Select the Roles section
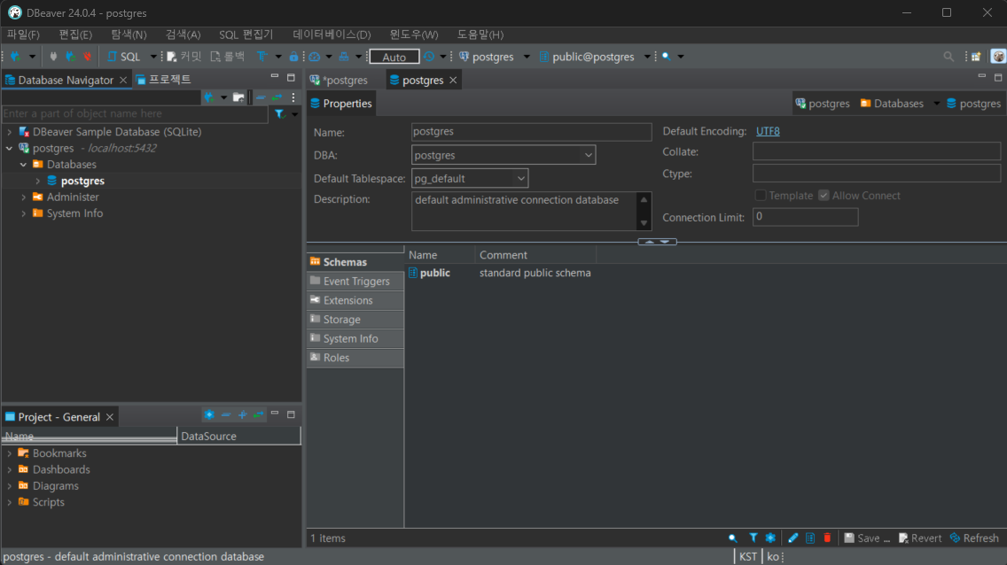This screenshot has width=1007, height=565. pos(355,358)
